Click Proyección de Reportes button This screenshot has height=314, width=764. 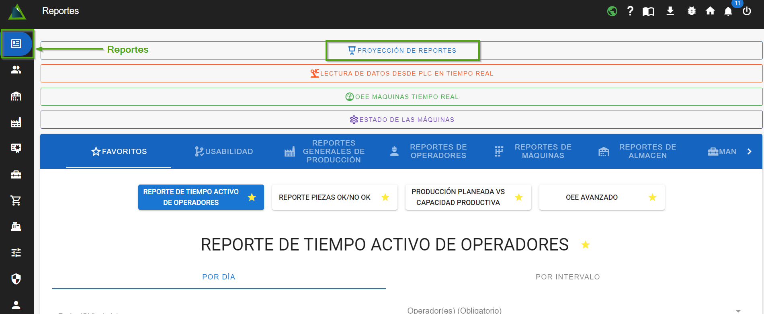tap(402, 51)
